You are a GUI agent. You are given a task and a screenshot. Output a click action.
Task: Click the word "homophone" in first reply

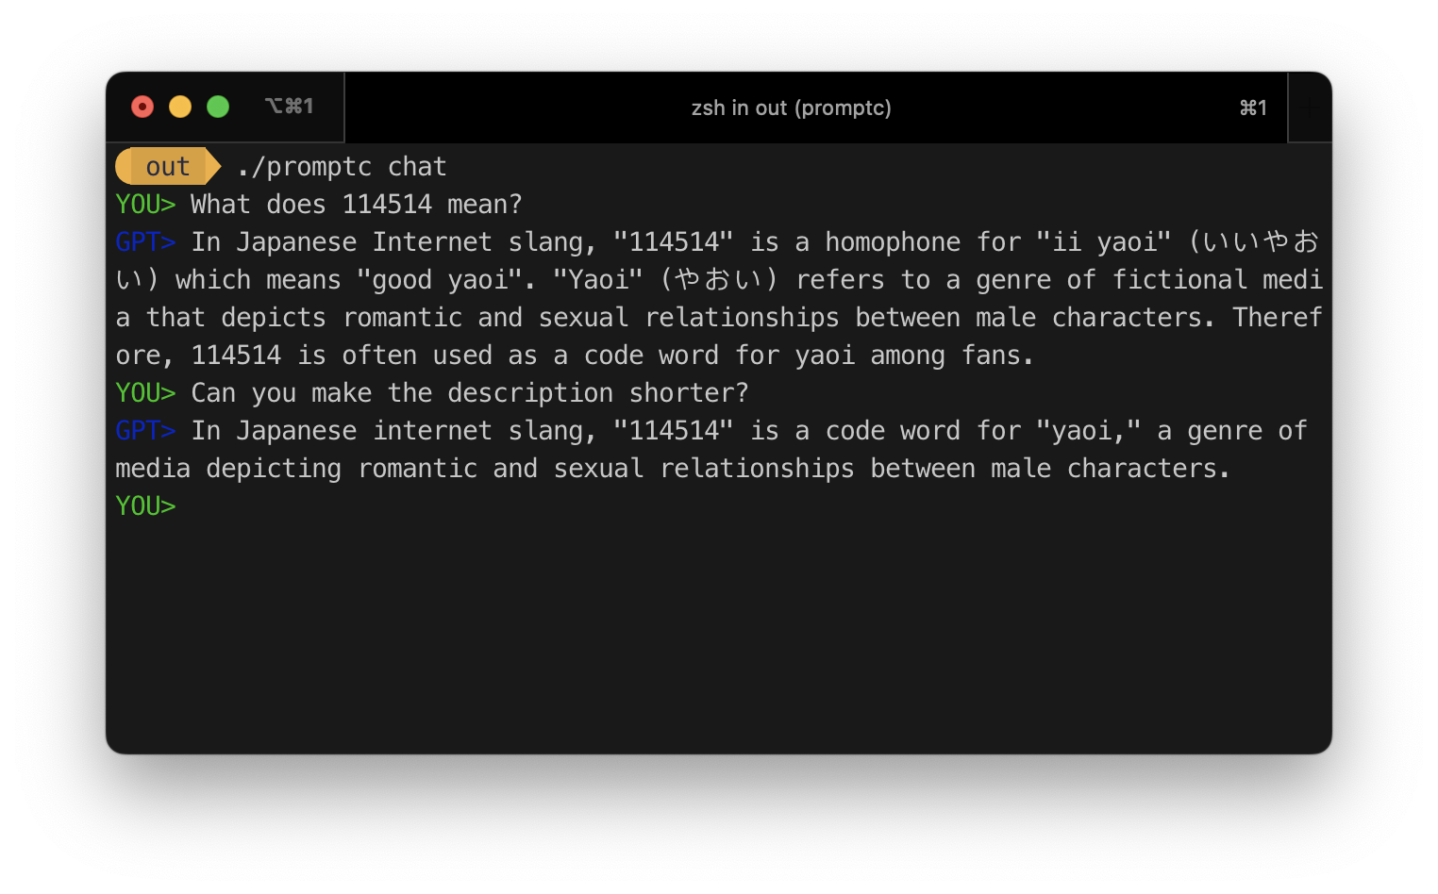(x=893, y=242)
